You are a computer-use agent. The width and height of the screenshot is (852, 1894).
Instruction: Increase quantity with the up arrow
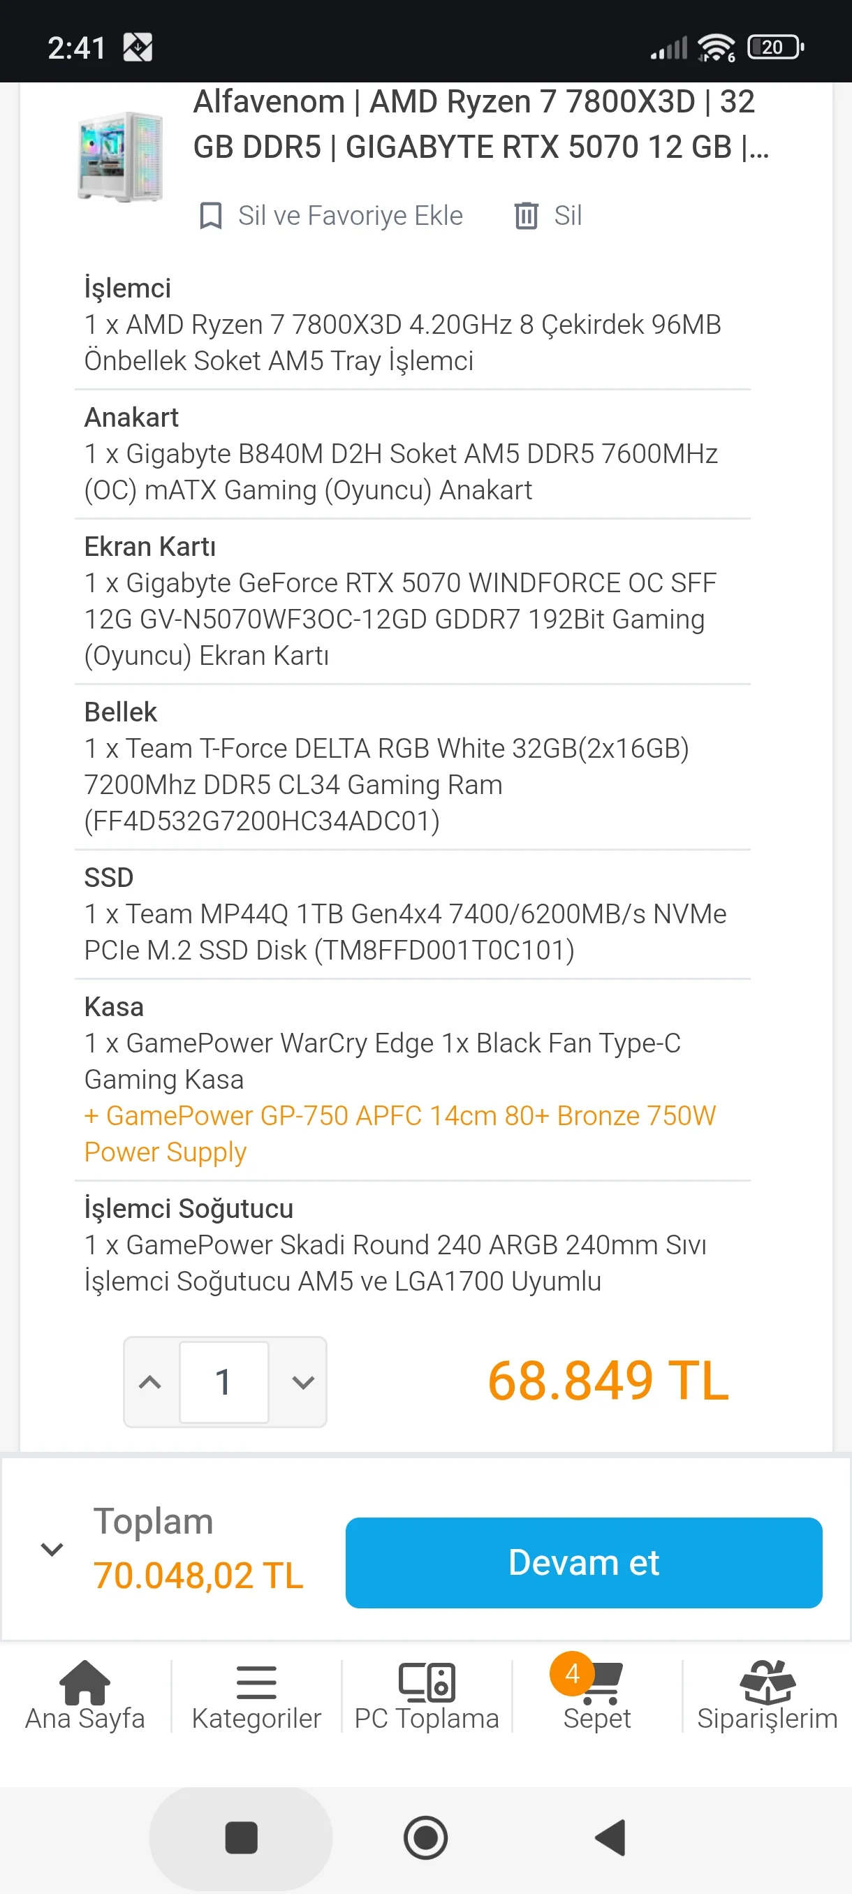tap(151, 1382)
